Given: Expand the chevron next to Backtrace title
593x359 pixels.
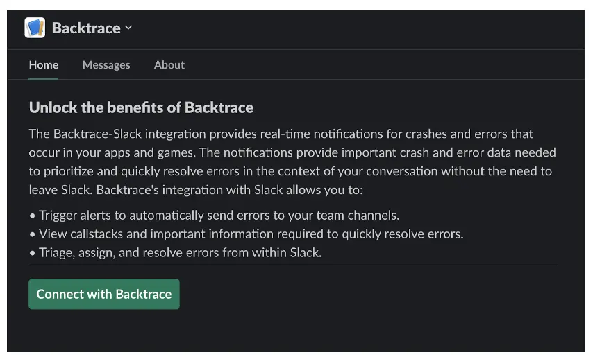Looking at the screenshot, I should click(128, 28).
